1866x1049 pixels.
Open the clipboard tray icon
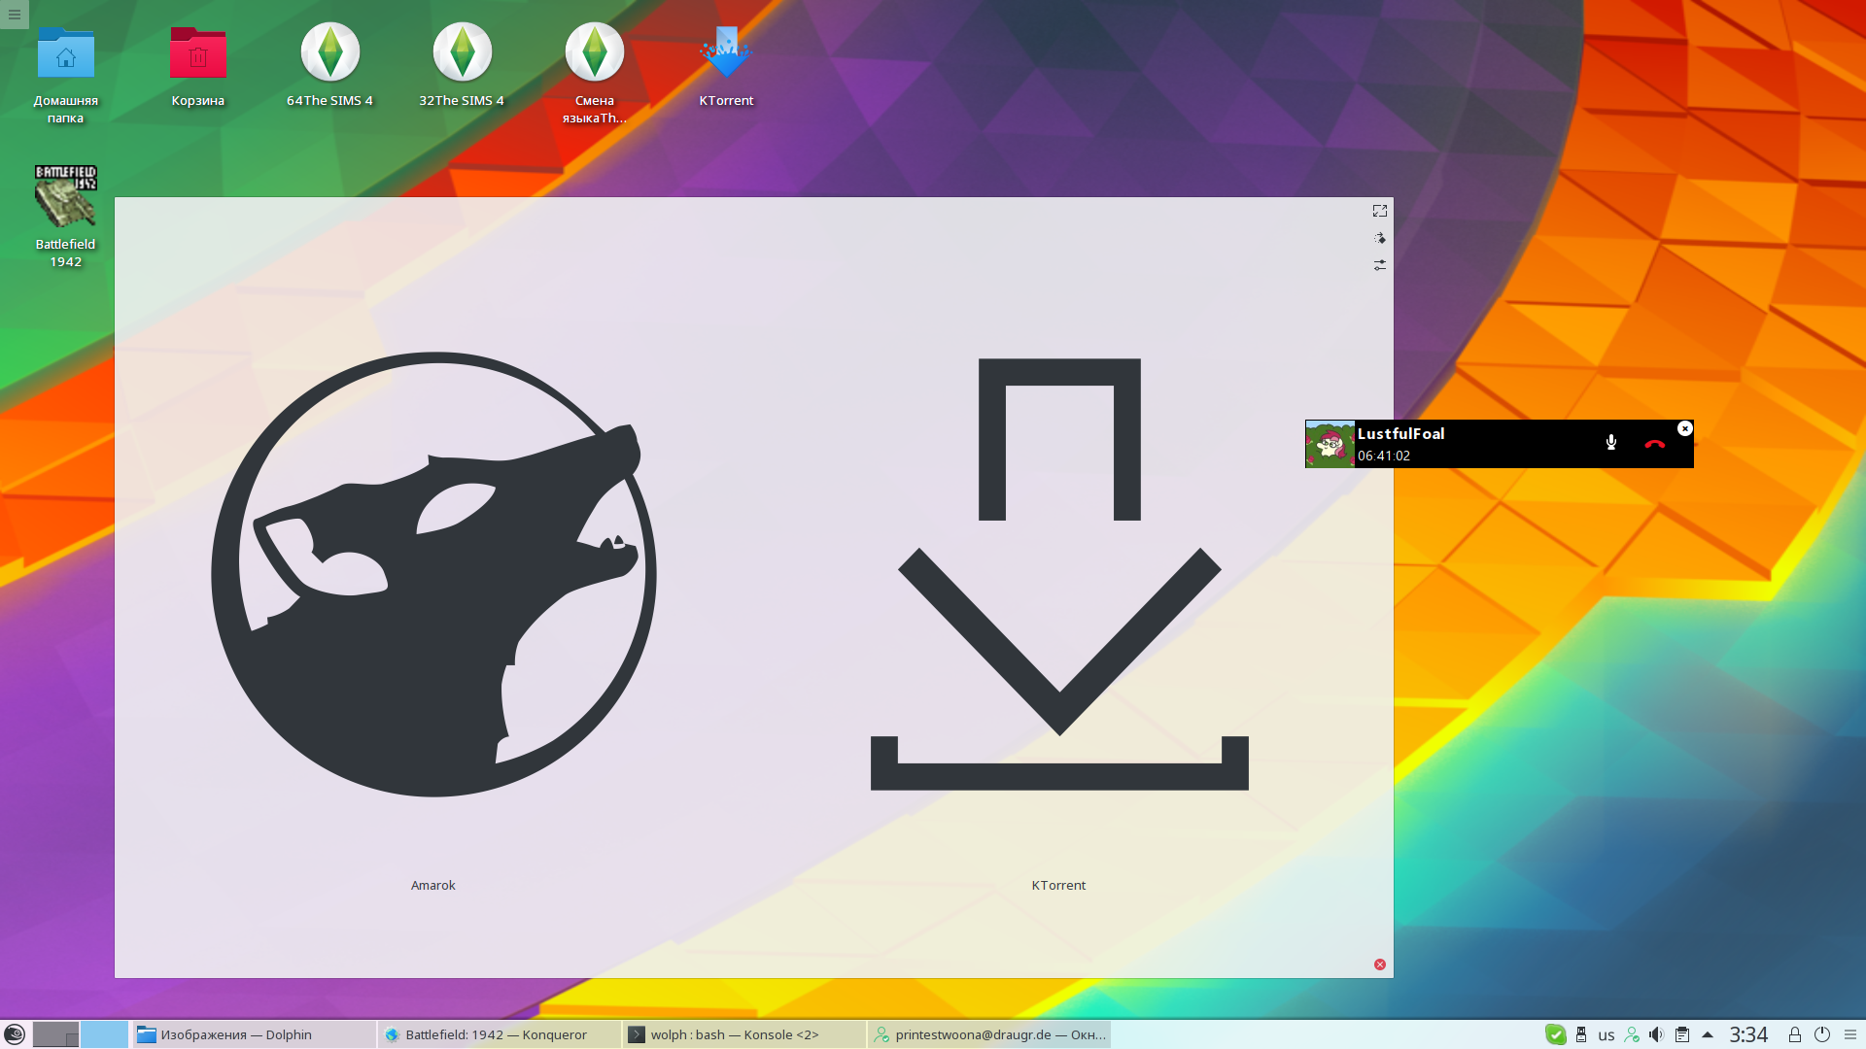pyautogui.click(x=1682, y=1034)
